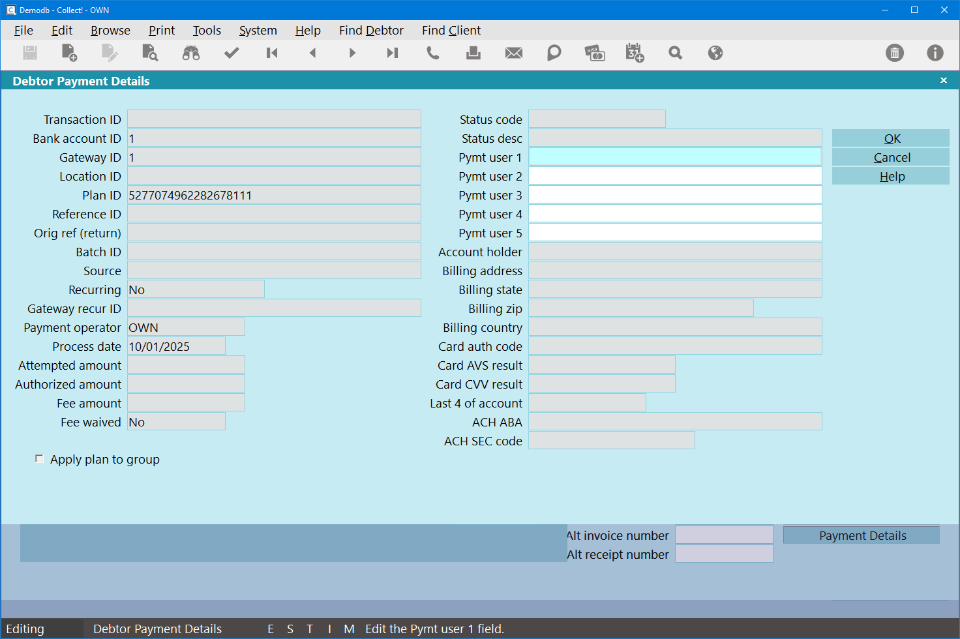
Task: Click the info circle icon
Action: (935, 53)
